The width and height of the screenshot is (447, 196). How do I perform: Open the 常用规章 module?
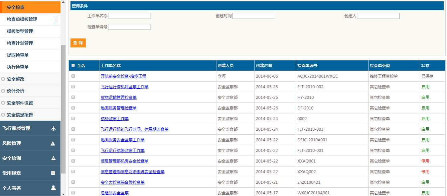pos(30,173)
